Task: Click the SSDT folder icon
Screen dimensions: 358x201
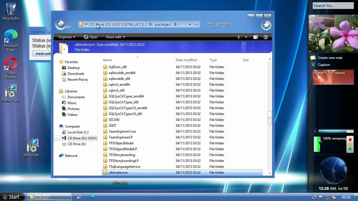Action: point(105,126)
